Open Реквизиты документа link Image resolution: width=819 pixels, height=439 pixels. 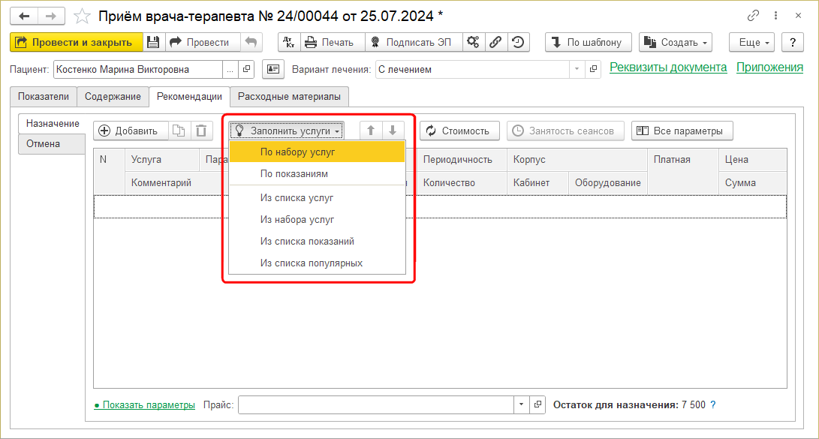[x=668, y=68]
